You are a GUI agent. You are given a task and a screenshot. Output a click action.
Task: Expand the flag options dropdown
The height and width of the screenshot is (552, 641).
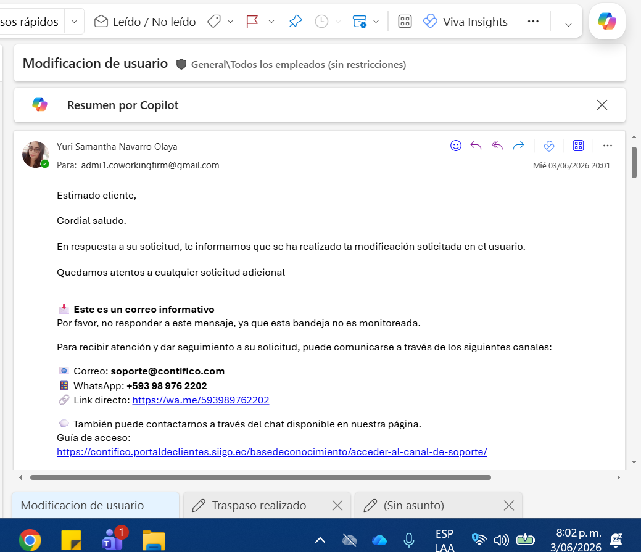point(271,21)
